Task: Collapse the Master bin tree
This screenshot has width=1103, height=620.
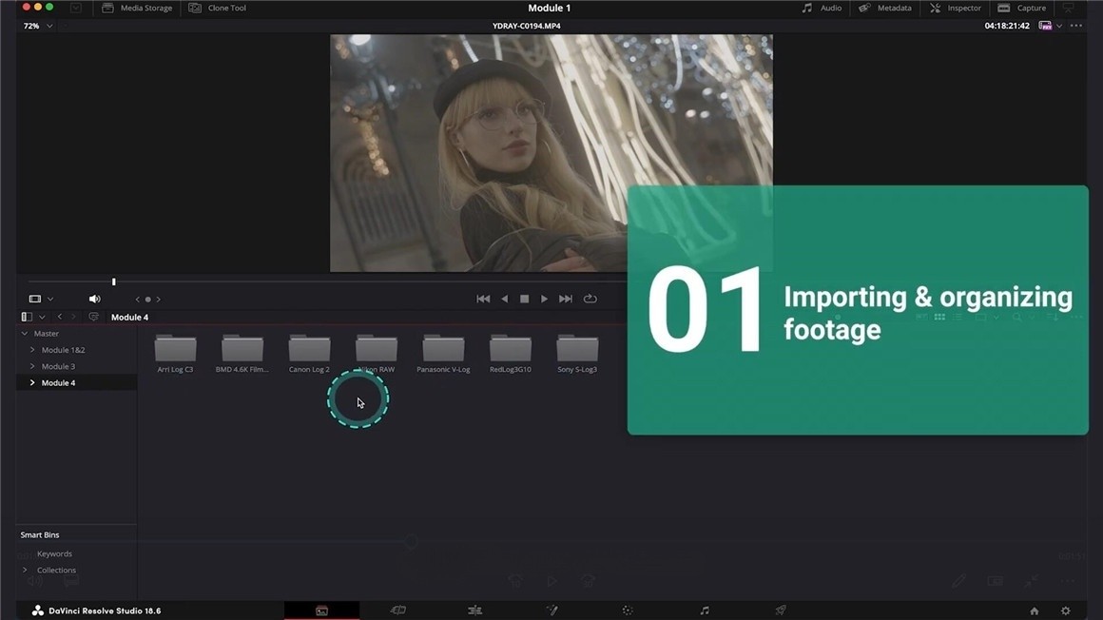Action: (25, 334)
